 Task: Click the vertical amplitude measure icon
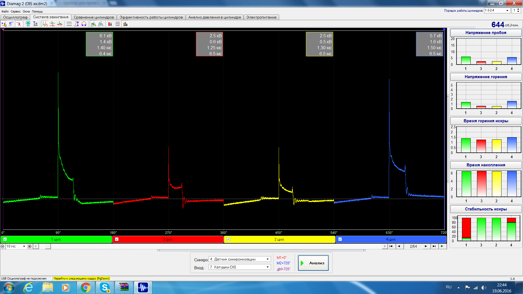pos(77,24)
